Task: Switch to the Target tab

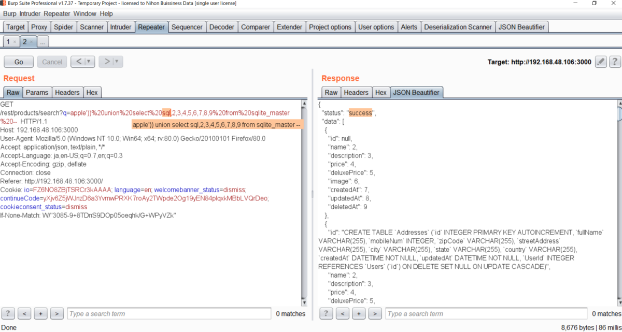Action: [x=16, y=27]
